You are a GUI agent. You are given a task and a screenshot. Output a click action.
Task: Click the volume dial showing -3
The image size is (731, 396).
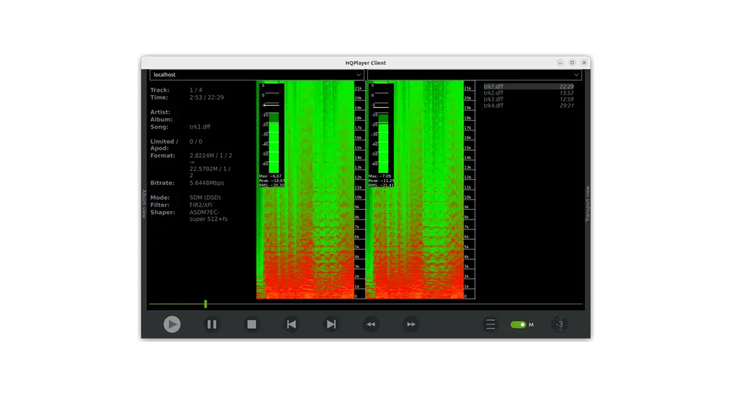[559, 324]
